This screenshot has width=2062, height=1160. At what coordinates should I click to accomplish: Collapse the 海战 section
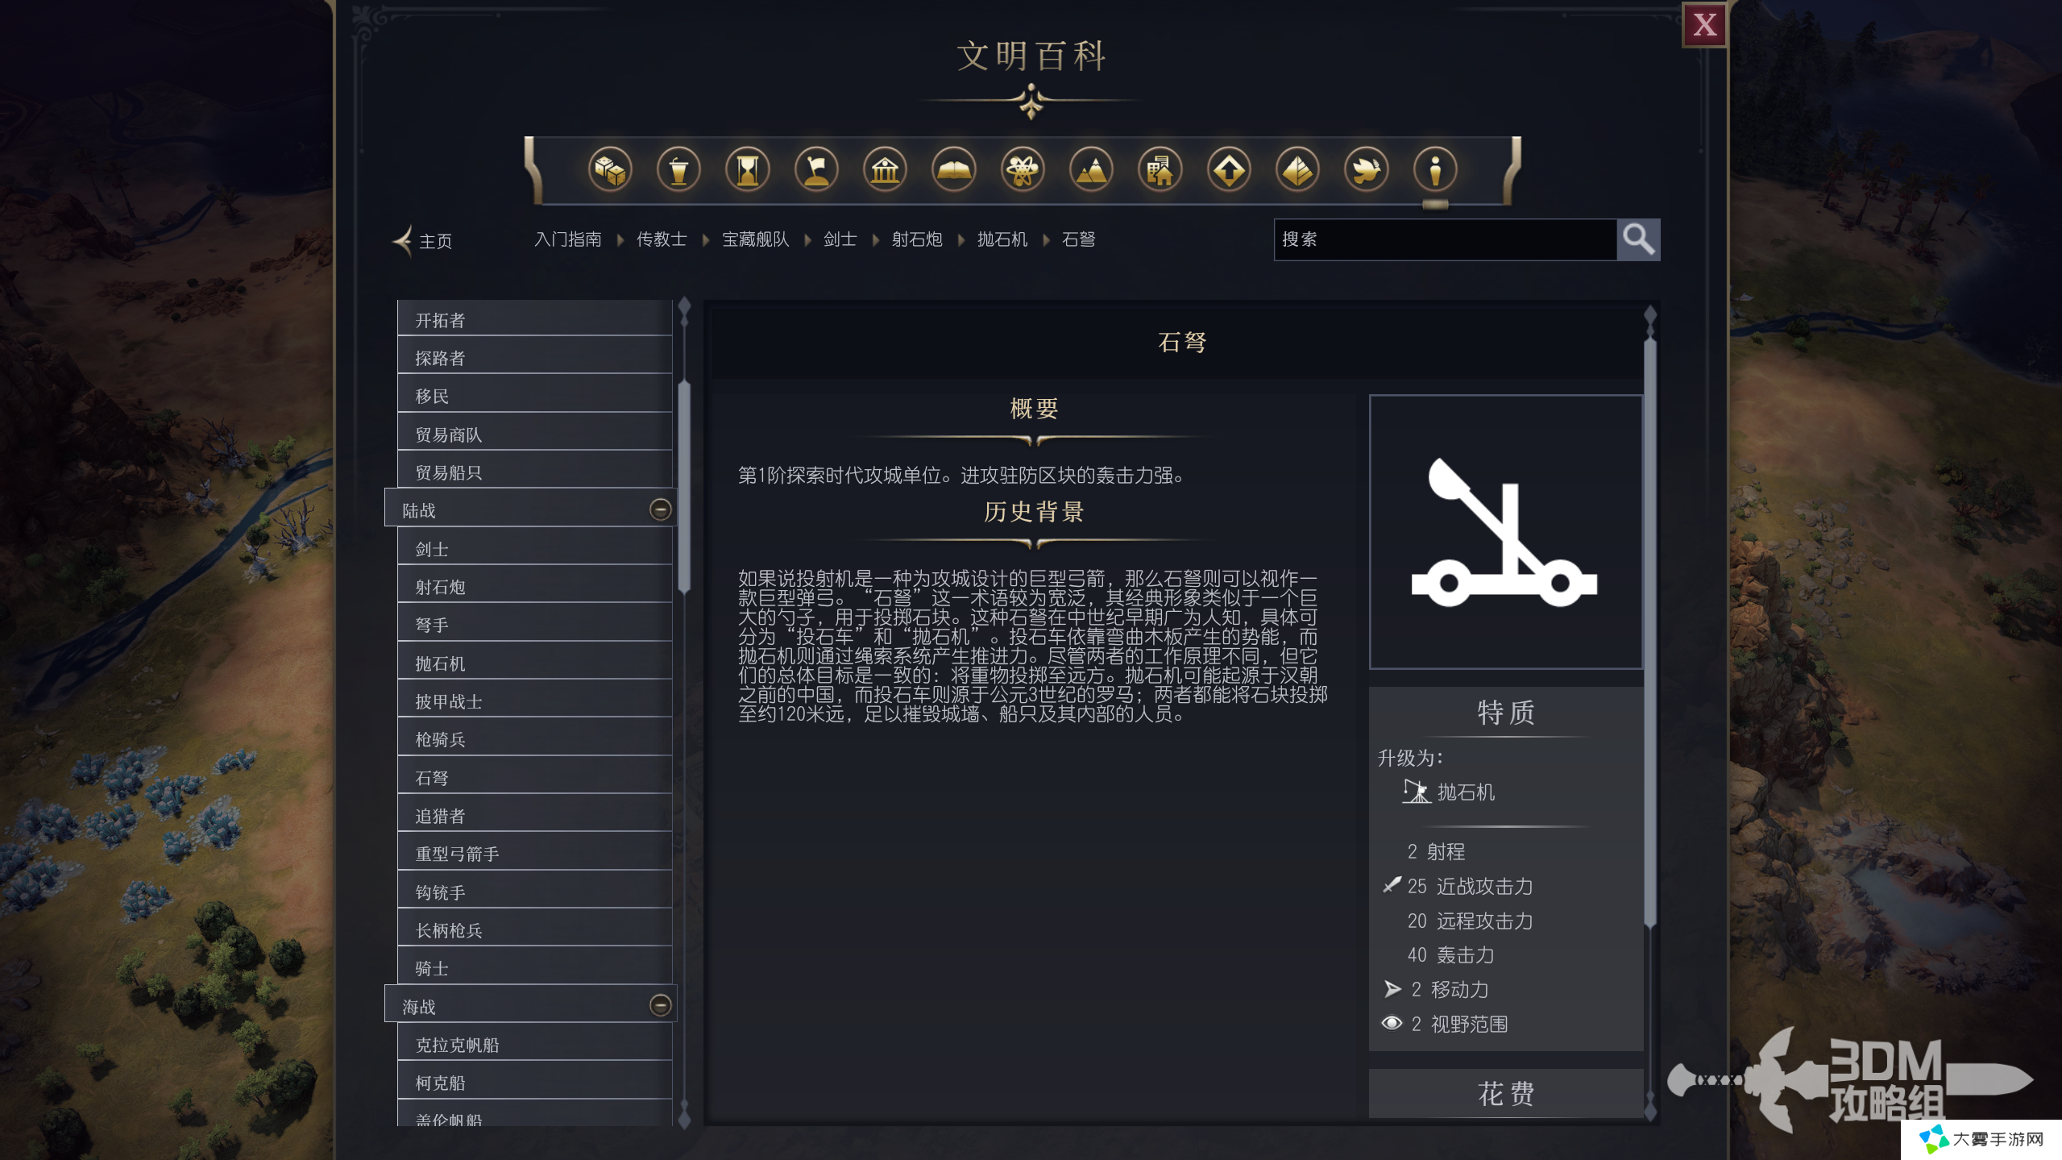[660, 1005]
